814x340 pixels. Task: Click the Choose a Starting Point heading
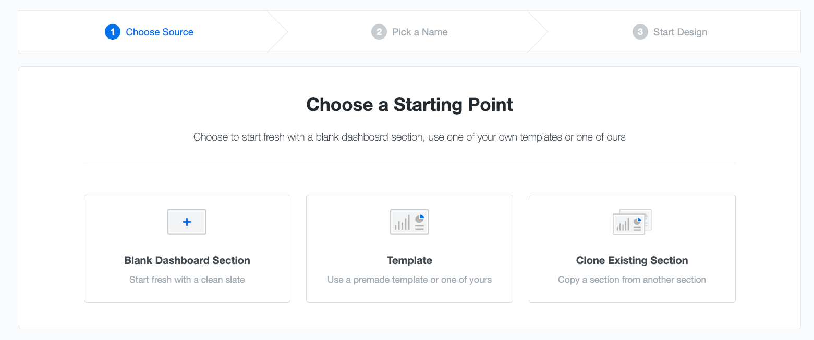tap(409, 105)
